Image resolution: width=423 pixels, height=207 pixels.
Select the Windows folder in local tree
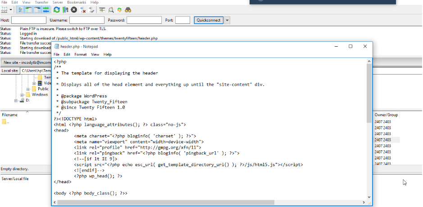(x=40, y=94)
